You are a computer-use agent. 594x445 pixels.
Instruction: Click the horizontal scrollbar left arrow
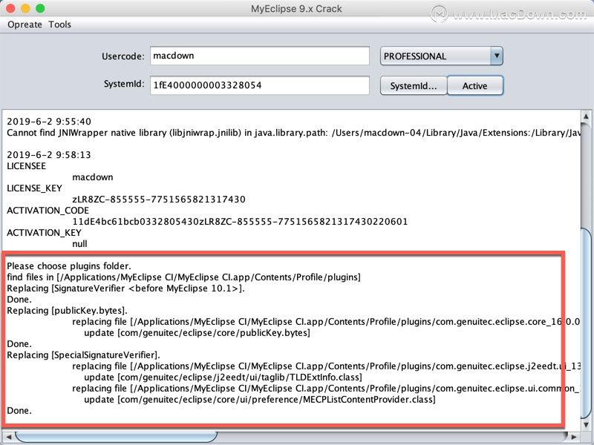pos(8,436)
